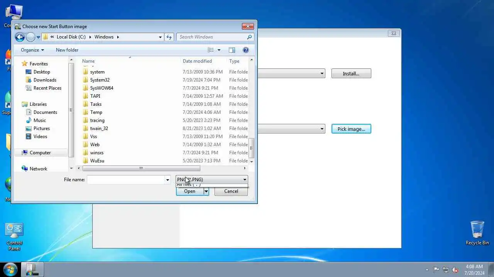This screenshot has height=277, width=494.
Task: Open Control Panel desktop icon
Action: [x=14, y=237]
